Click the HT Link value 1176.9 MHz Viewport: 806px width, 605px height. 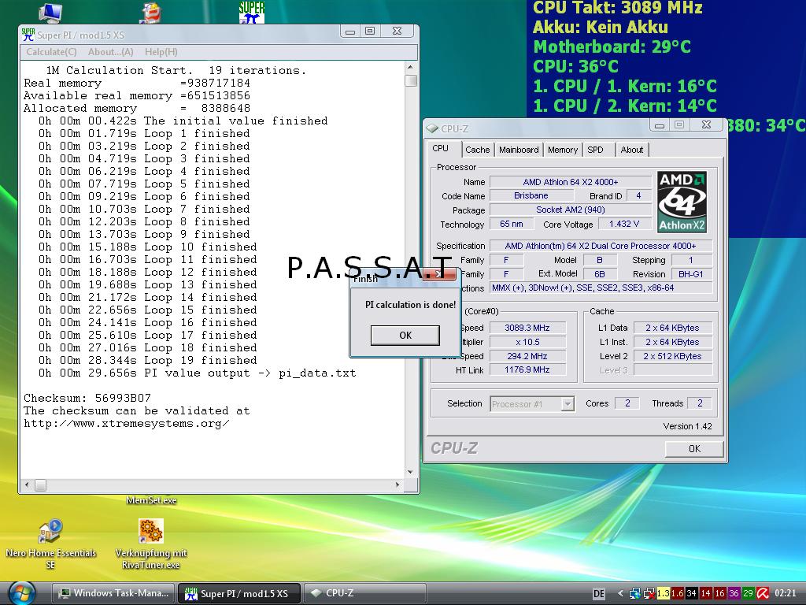(x=527, y=370)
